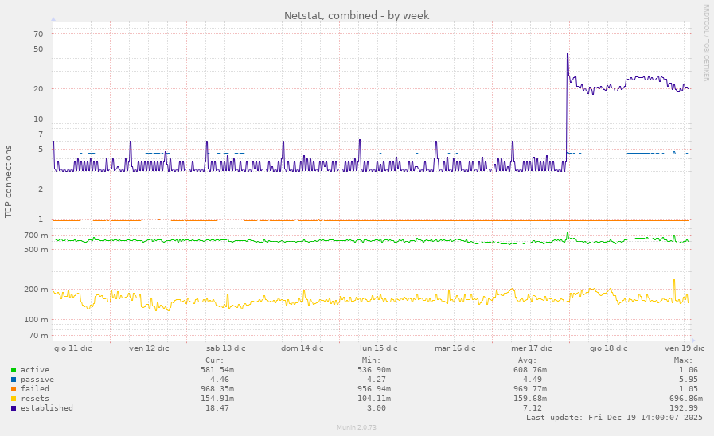Click resets minimum value 104.11m
The width and height of the screenshot is (714, 436).
[374, 399]
